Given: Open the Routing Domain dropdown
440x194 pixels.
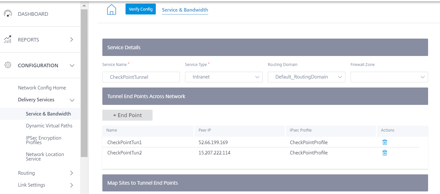Looking at the screenshot, I should coord(306,77).
